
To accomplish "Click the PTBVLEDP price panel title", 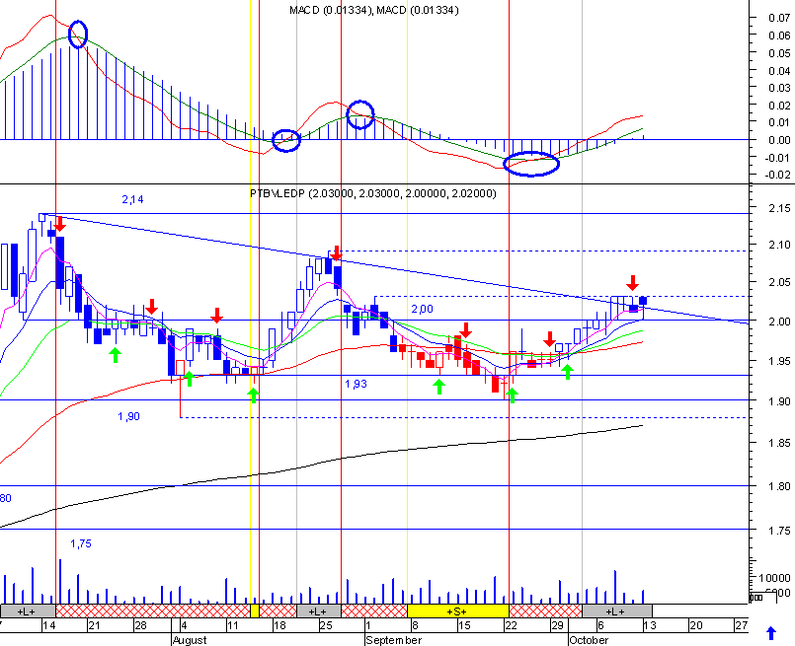I will 372,193.
